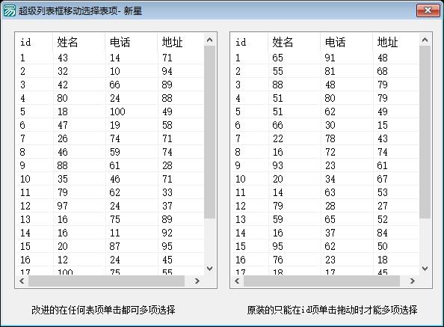Click the down arrow of left list scrollbar
This screenshot has width=444, height=327.
[x=209, y=269]
